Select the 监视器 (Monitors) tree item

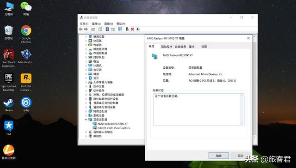[x=98, y=70]
